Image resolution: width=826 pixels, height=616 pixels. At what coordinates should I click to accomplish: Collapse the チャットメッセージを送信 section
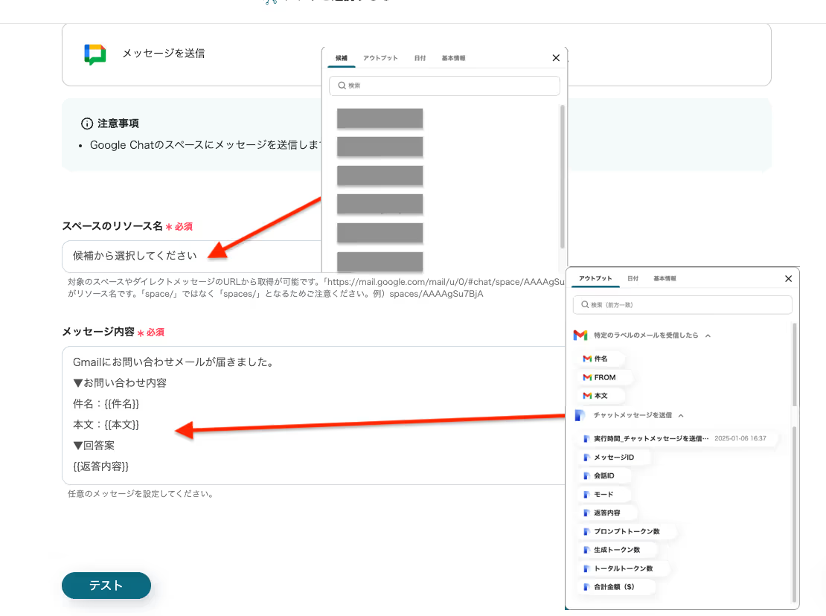click(681, 415)
